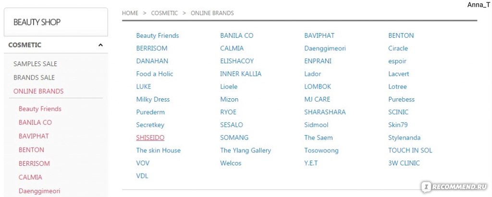Open the Skin79 brand link
Viewport: 492px width, 197px height.
point(398,125)
